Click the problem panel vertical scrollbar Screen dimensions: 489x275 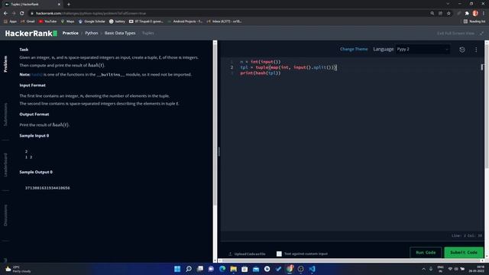(x=215, y=125)
